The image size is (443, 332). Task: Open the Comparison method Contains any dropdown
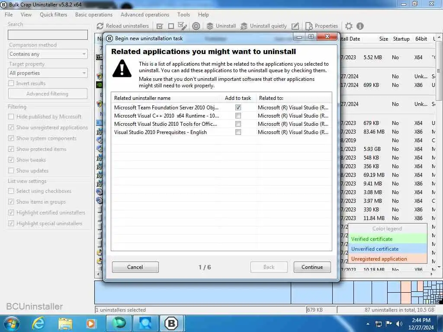[x=48, y=54]
